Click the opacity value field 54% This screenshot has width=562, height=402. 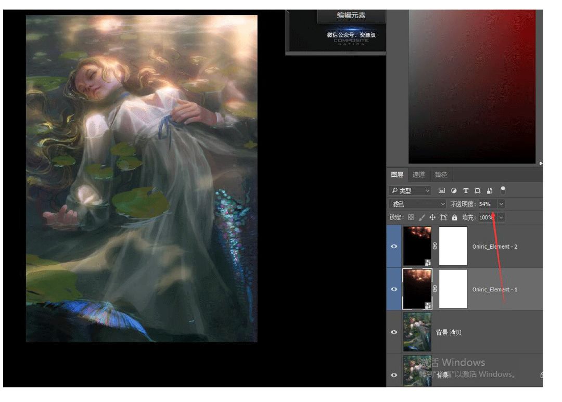pos(488,204)
